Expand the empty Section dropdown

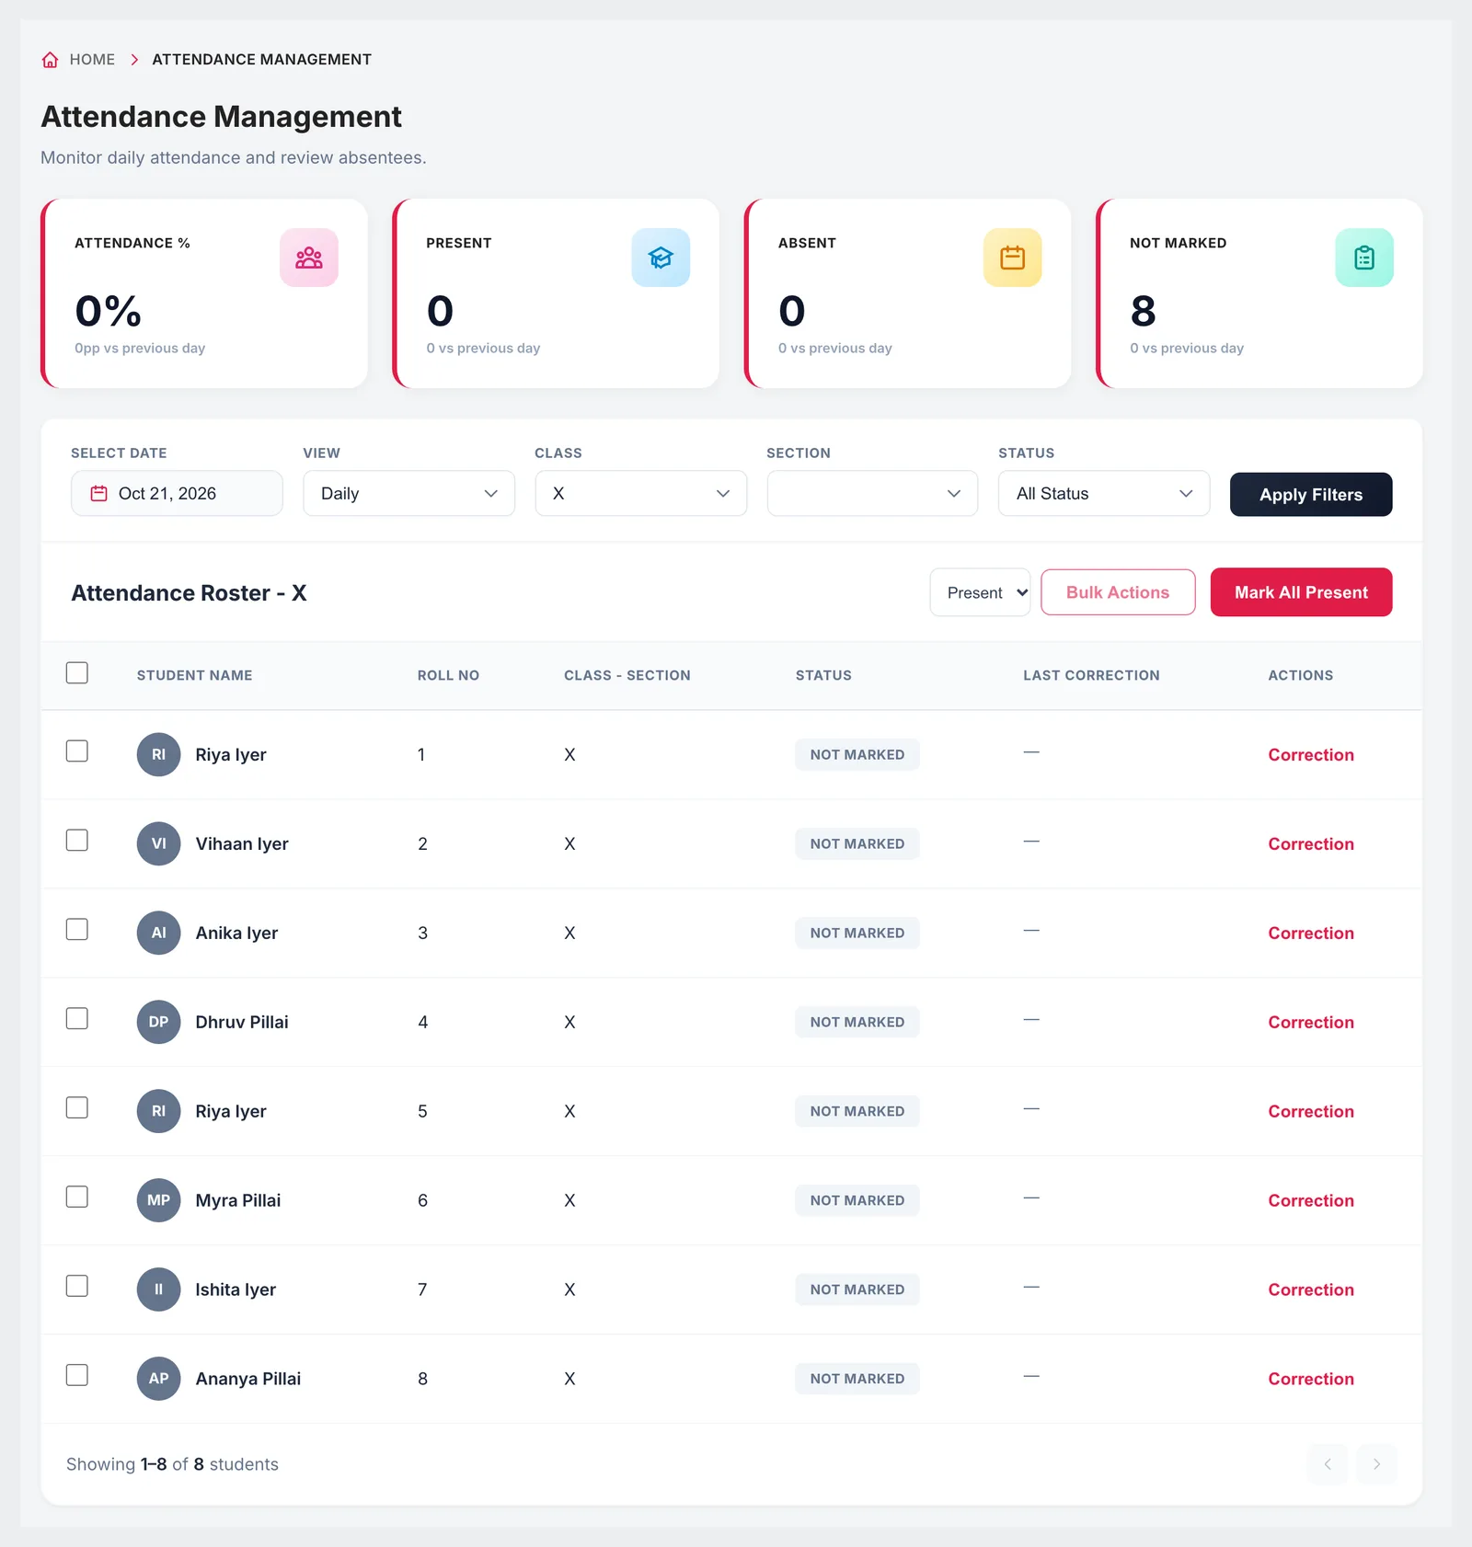872,494
